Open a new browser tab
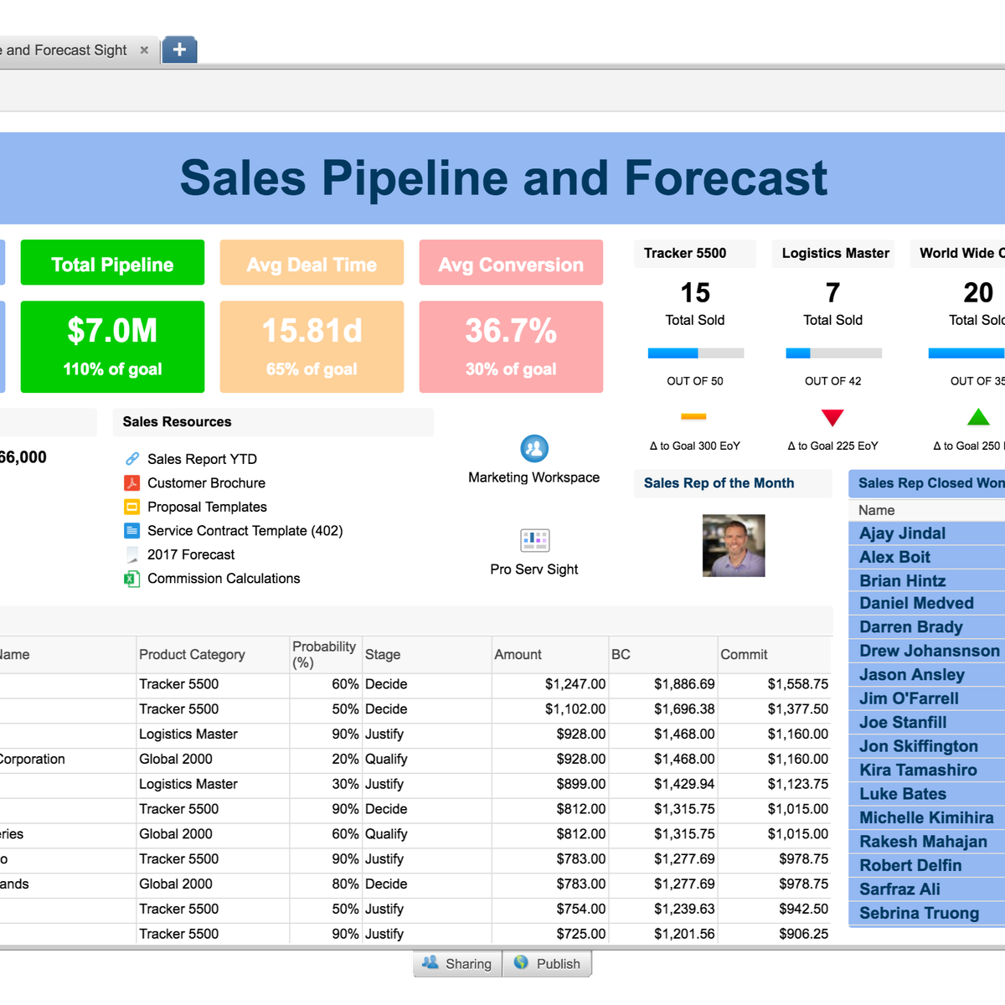 [178, 49]
